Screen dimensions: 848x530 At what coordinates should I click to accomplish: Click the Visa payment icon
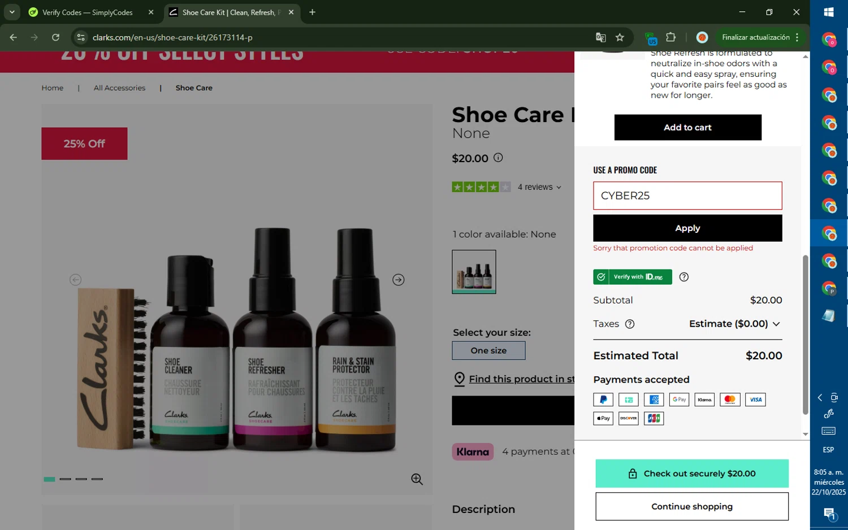point(755,399)
